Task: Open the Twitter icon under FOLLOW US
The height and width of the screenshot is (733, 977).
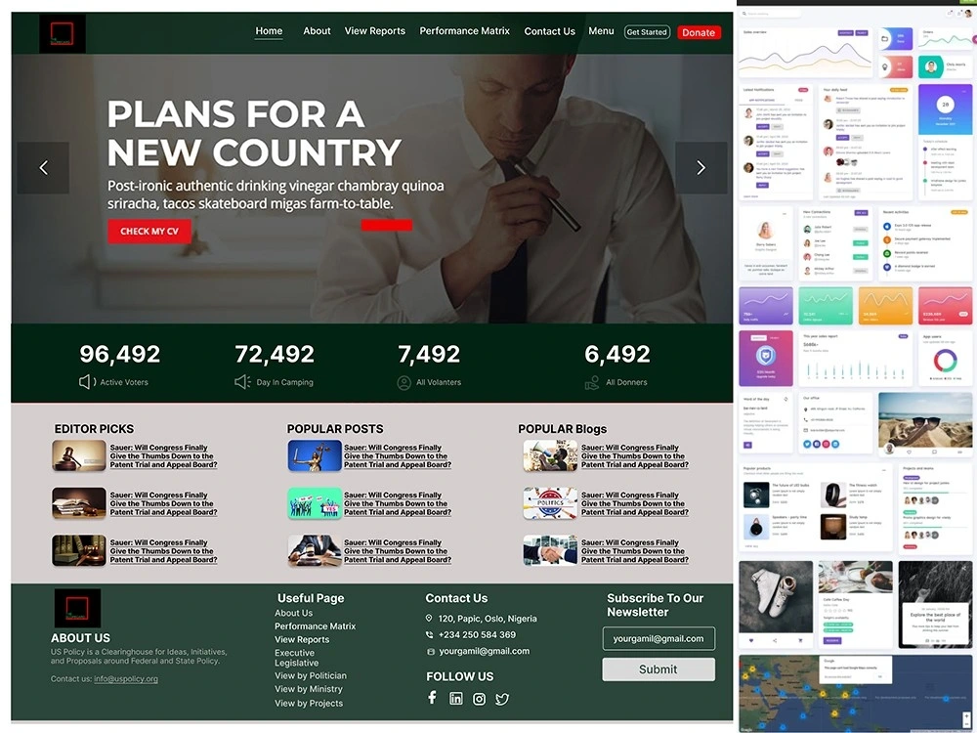Action: click(502, 699)
